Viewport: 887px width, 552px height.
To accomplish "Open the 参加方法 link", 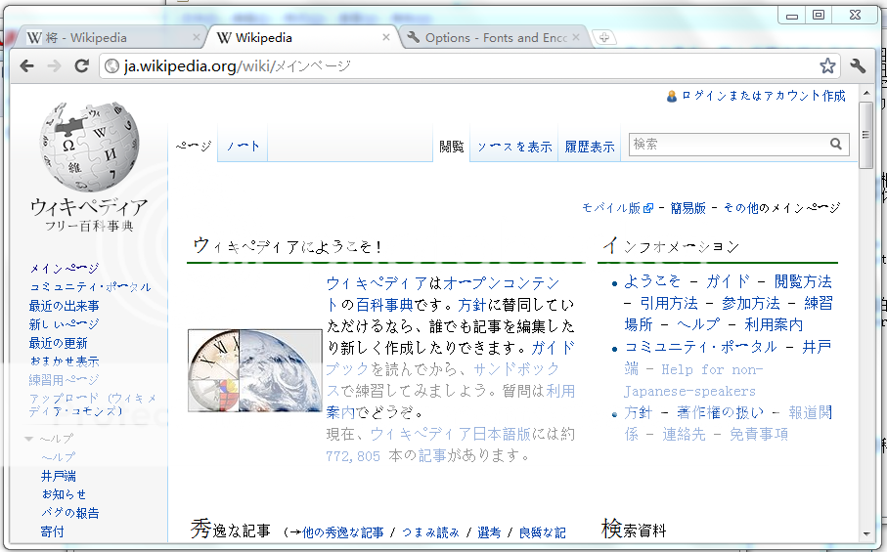I will [751, 303].
